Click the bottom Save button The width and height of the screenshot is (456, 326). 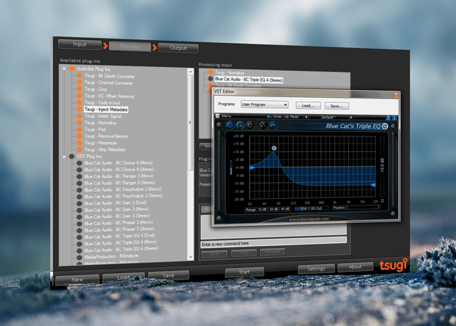[168, 275]
